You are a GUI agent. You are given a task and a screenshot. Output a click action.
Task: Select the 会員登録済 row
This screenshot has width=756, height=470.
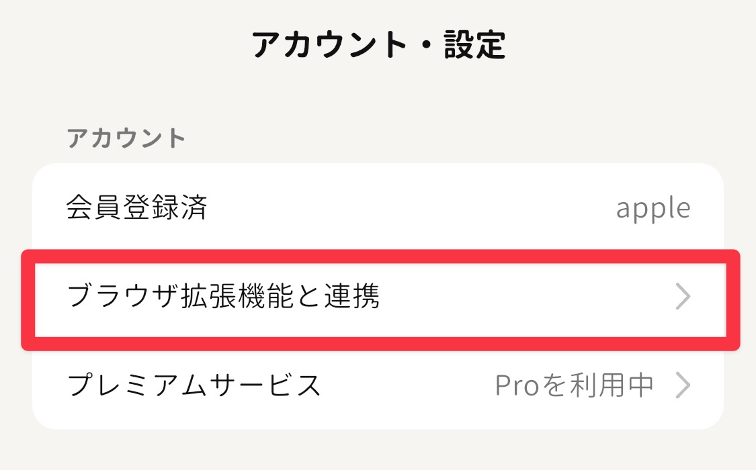click(x=376, y=209)
